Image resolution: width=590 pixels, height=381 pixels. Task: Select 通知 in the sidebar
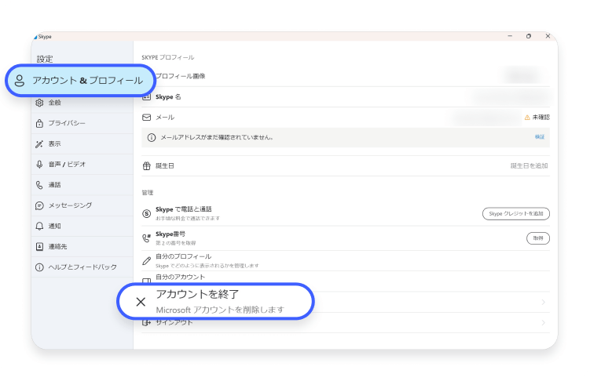click(x=82, y=226)
